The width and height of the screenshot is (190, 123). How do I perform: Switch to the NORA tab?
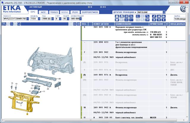point(65,12)
